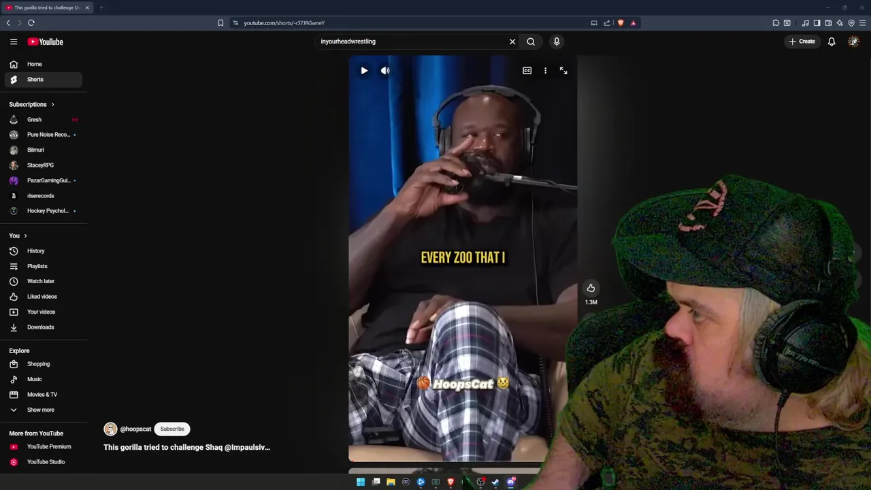
Task: Open Music under Explore
Action: [x=44, y=379]
